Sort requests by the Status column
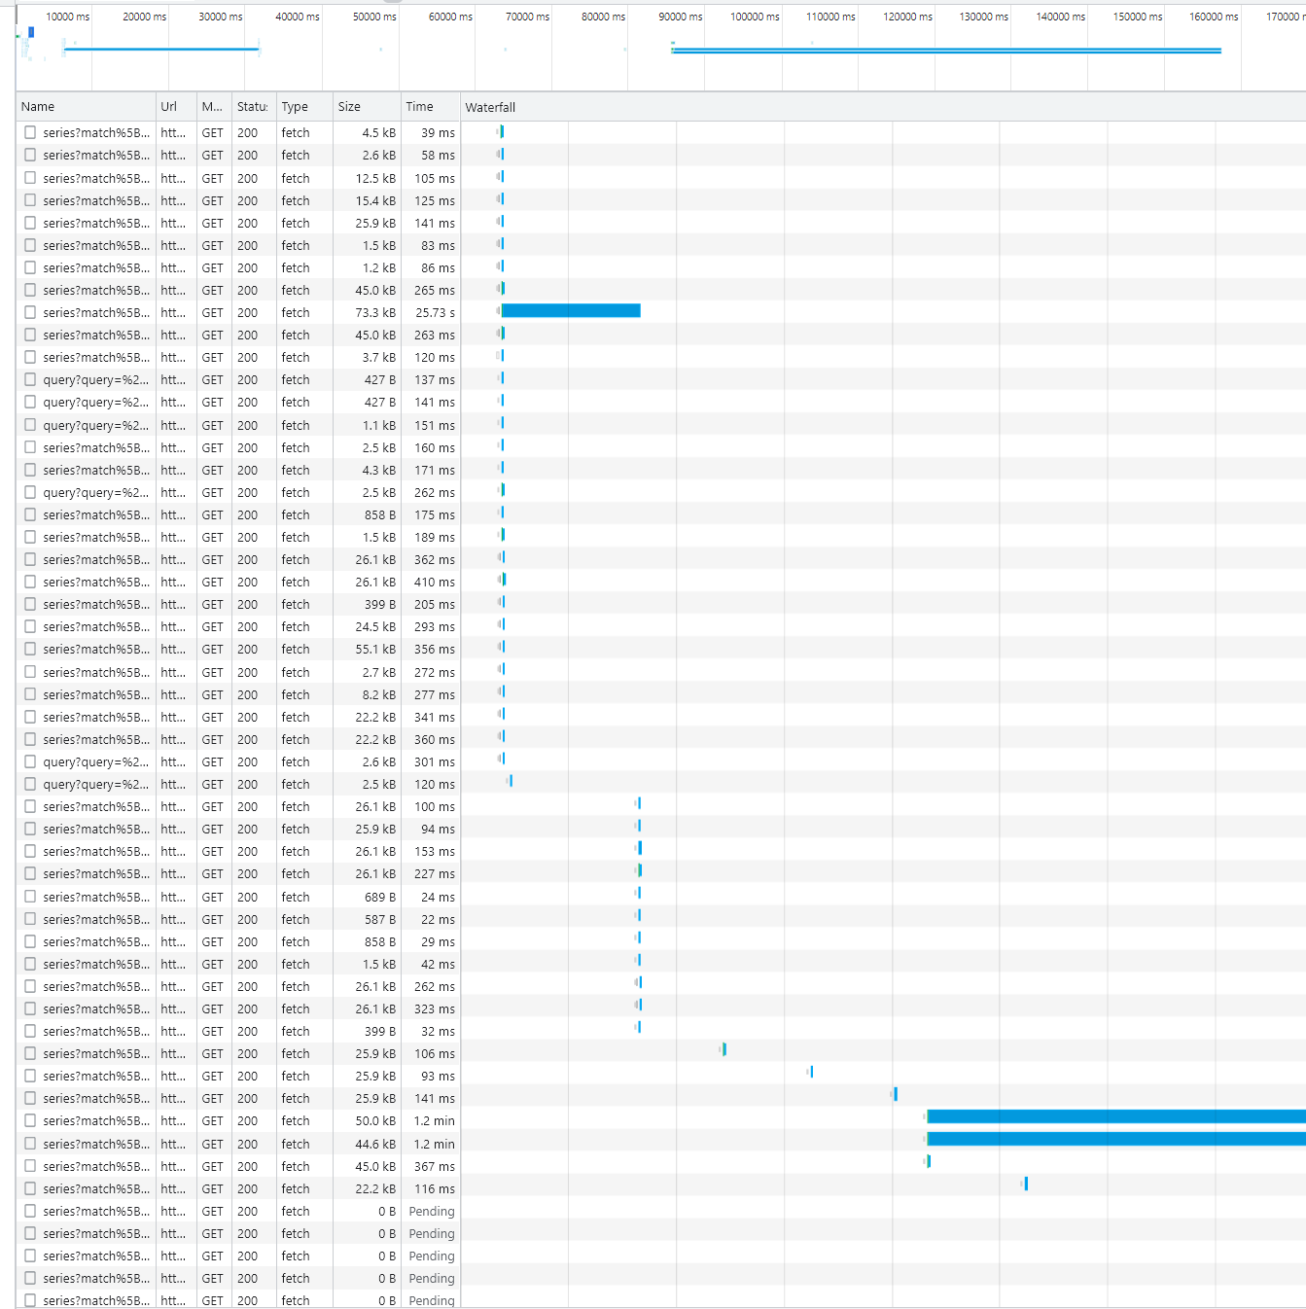 click(x=252, y=106)
